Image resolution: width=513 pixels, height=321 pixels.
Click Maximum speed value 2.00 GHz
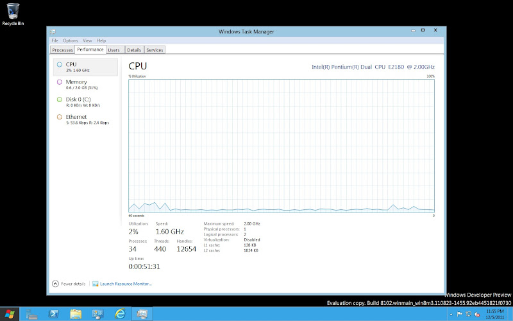point(252,223)
